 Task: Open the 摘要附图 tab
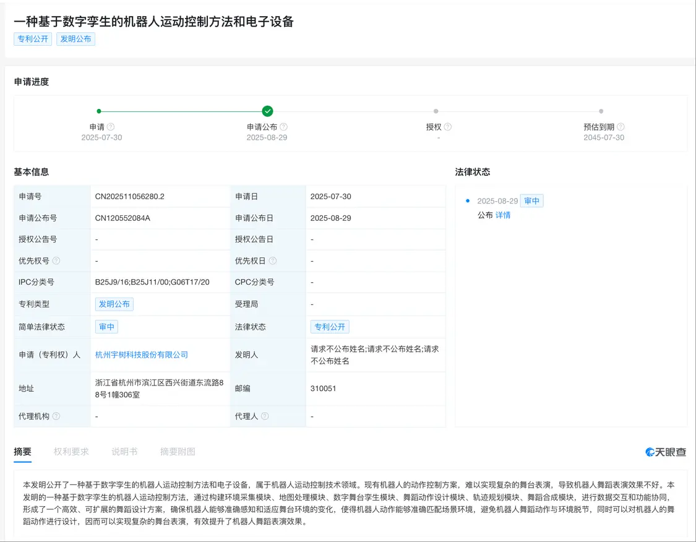[x=177, y=452]
